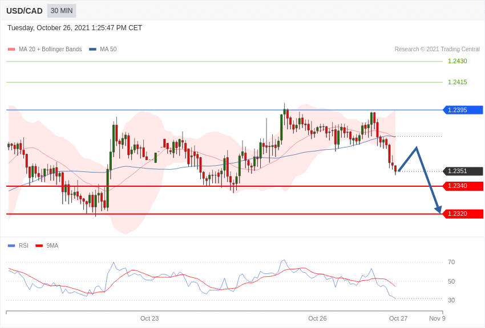Click the RSI legend swatch

click(11, 246)
